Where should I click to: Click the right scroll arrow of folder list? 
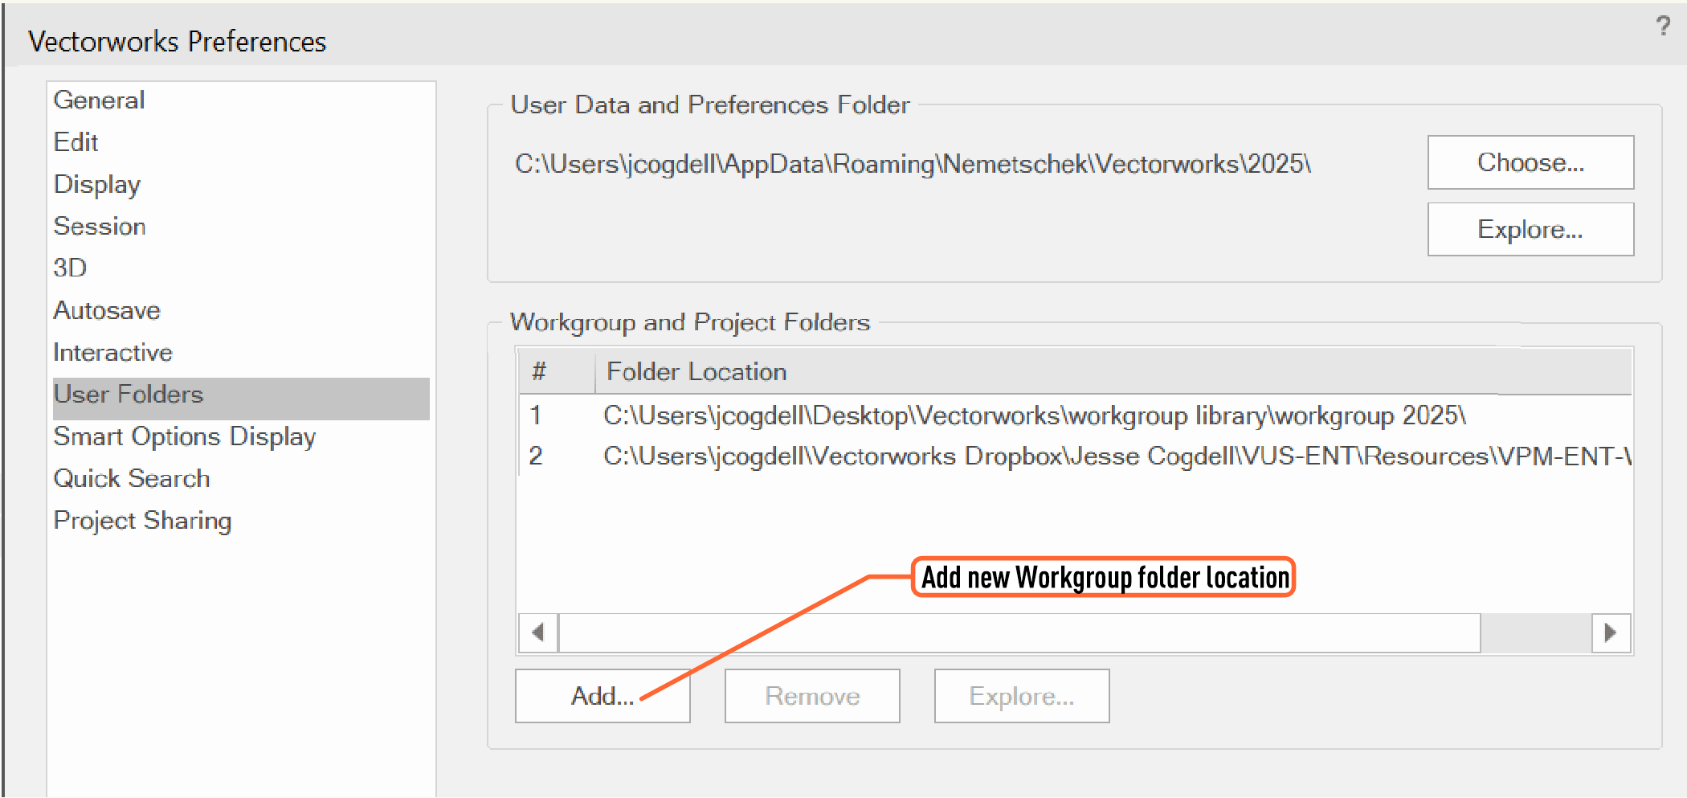tap(1611, 632)
